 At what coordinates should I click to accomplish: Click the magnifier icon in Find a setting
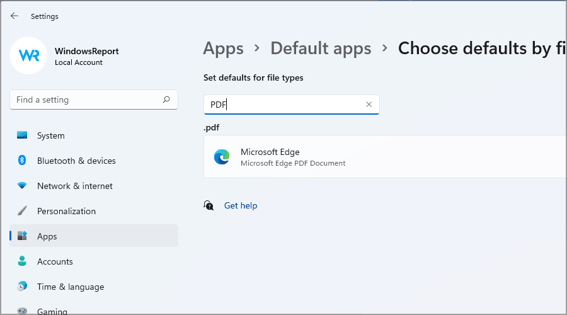166,100
